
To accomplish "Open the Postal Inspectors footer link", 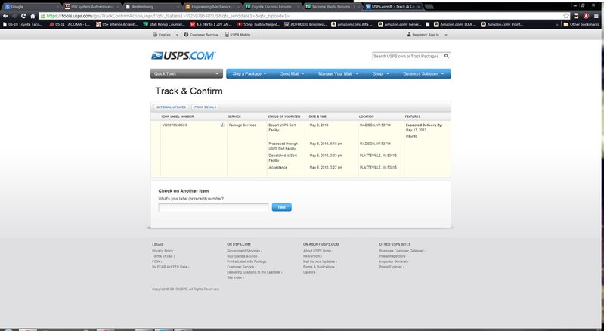I will tap(393, 256).
